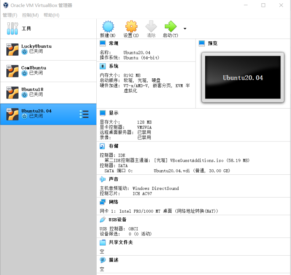Click the Ubuntu18 OS icon
The width and height of the screenshot is (291, 275).
coord(12,93)
